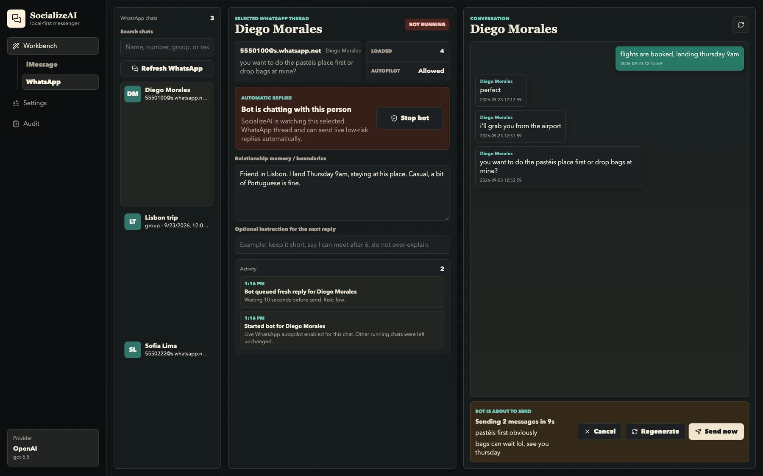Click the Refresh WhatsApp button
Viewport: 763px width, 476px height.
tap(167, 69)
